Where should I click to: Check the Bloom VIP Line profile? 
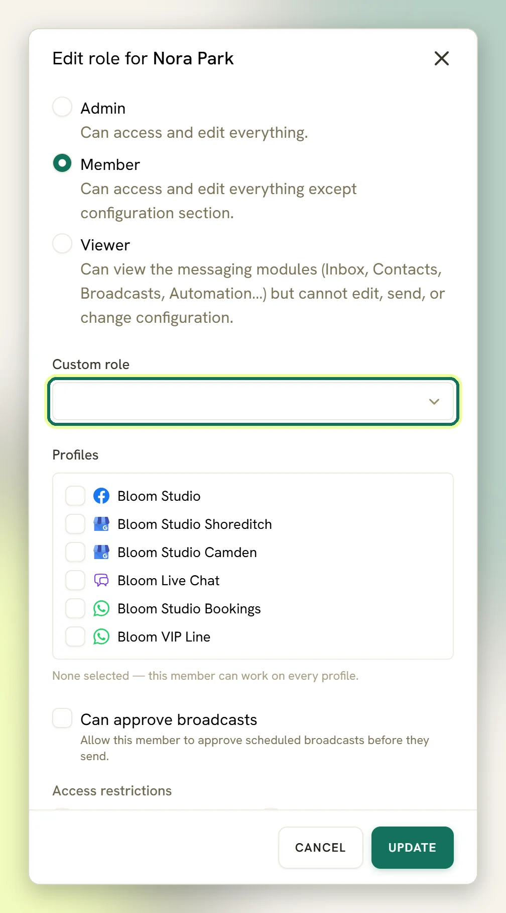coord(75,636)
